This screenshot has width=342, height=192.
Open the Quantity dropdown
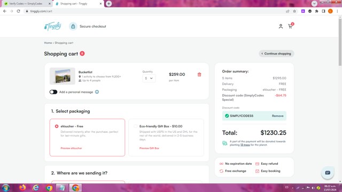pyautogui.click(x=149, y=78)
